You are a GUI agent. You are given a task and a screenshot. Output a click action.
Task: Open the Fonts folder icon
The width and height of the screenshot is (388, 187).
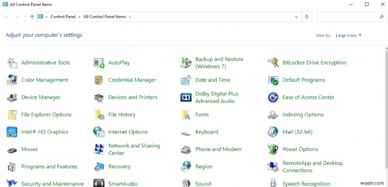point(186,115)
